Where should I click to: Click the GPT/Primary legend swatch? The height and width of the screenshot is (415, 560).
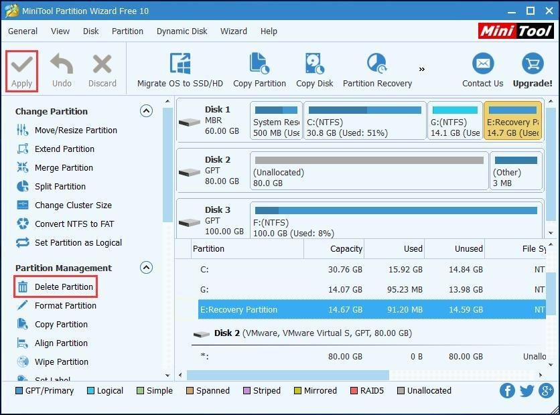tap(19, 390)
